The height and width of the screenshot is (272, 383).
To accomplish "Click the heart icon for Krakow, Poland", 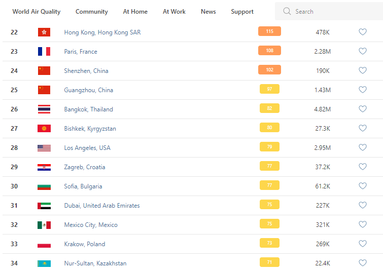I will pos(363,244).
